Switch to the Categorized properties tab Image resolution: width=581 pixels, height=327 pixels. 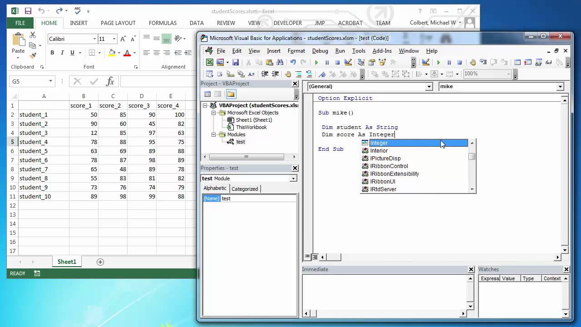245,189
